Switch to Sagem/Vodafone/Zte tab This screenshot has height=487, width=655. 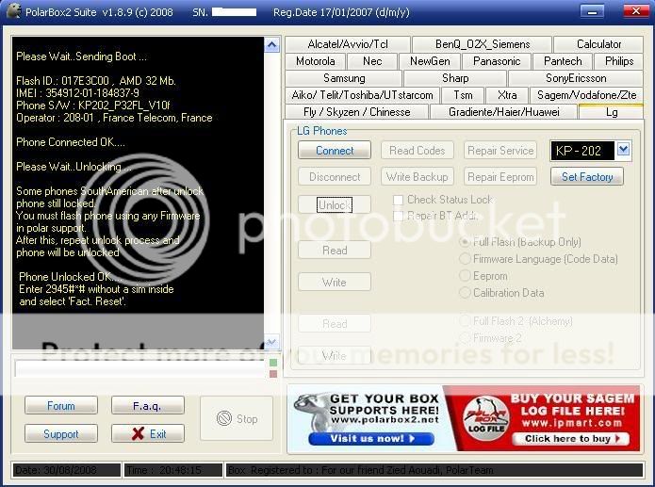coord(586,95)
